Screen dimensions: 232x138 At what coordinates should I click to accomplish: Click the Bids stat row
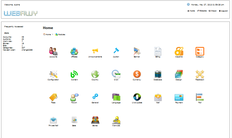click(13, 46)
